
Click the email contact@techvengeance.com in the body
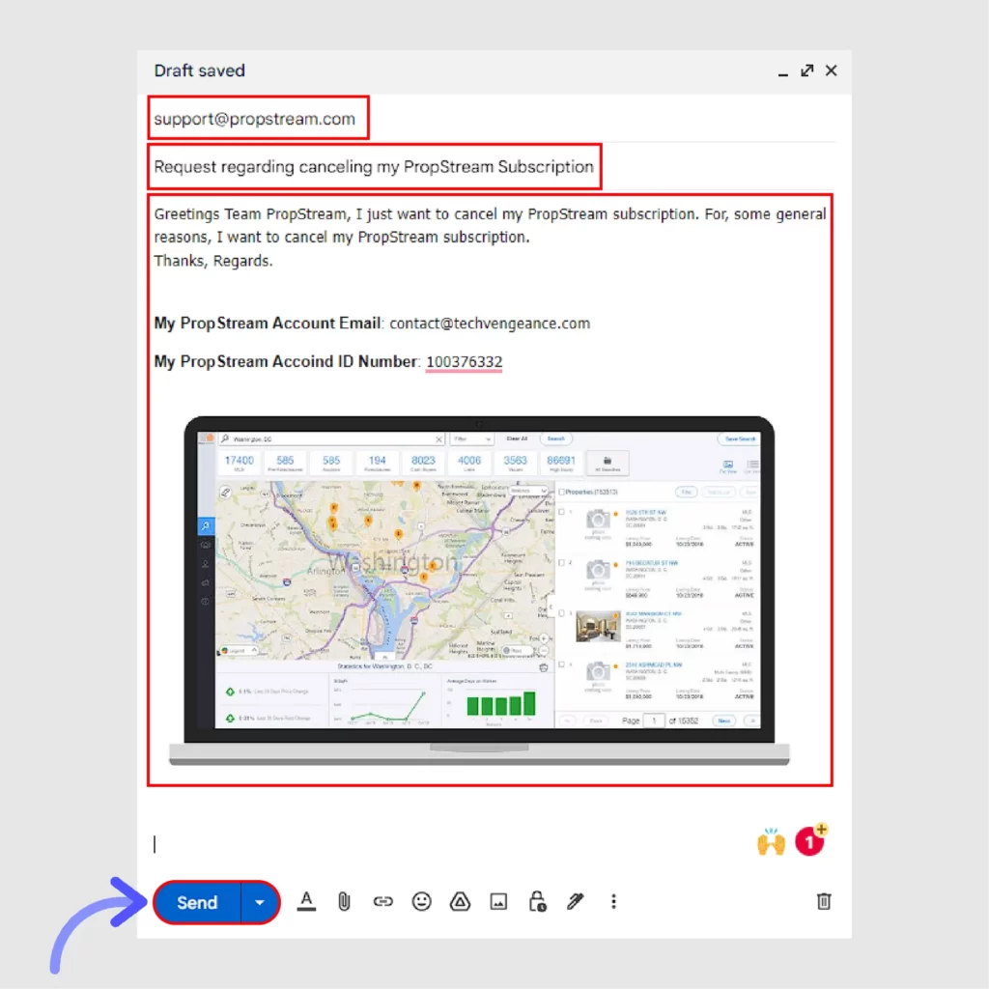(490, 323)
